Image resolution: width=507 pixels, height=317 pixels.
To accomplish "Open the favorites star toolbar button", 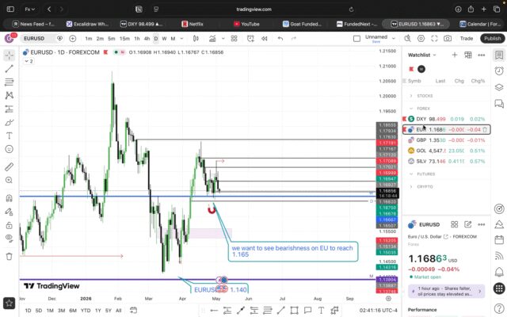I will (x=9, y=304).
